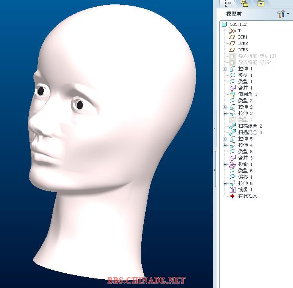The image size is (293, 288).
Task: Select the 拉伸 2 feature label
Action: coord(245,107)
